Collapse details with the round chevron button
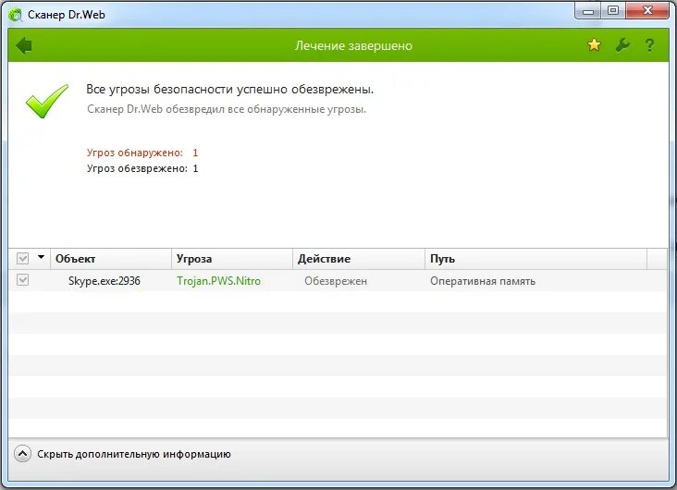 coord(22,454)
